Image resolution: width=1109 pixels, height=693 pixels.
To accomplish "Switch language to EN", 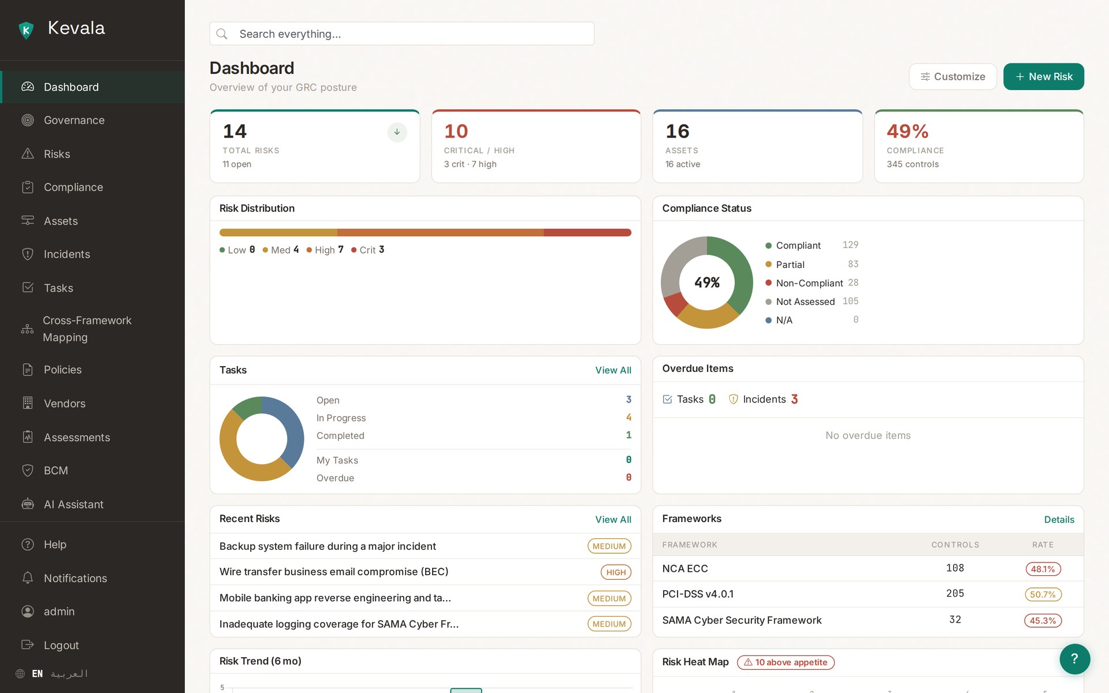I will click(x=38, y=674).
